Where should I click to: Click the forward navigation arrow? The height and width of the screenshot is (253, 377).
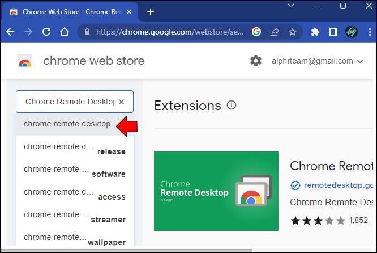coord(28,32)
